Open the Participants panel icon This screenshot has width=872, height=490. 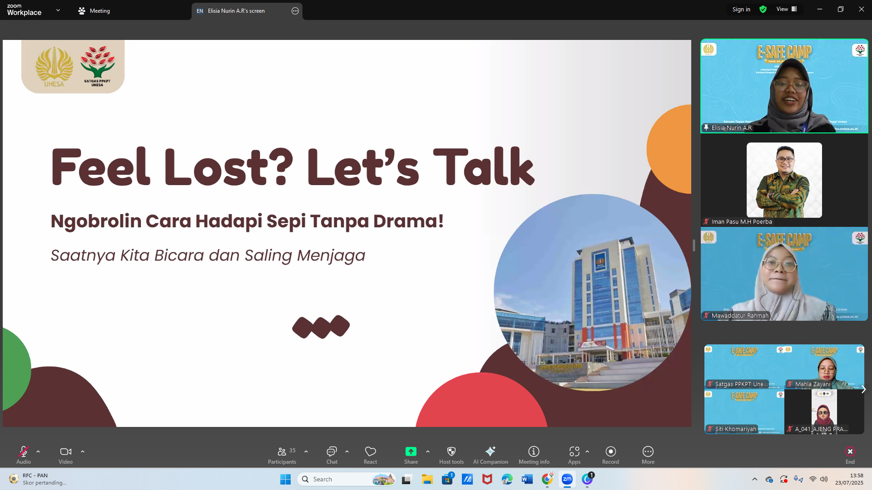[282, 452]
